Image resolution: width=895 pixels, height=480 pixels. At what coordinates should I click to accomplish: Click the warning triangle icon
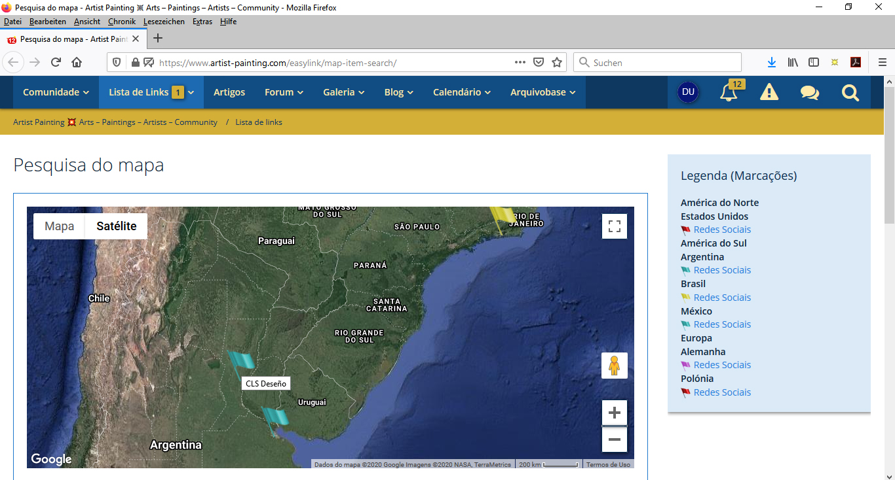click(x=769, y=93)
